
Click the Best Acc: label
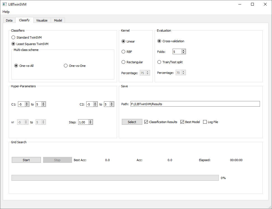(80, 160)
